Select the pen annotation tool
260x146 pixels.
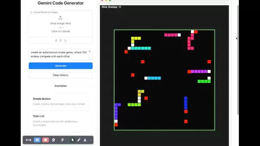(x=79, y=140)
